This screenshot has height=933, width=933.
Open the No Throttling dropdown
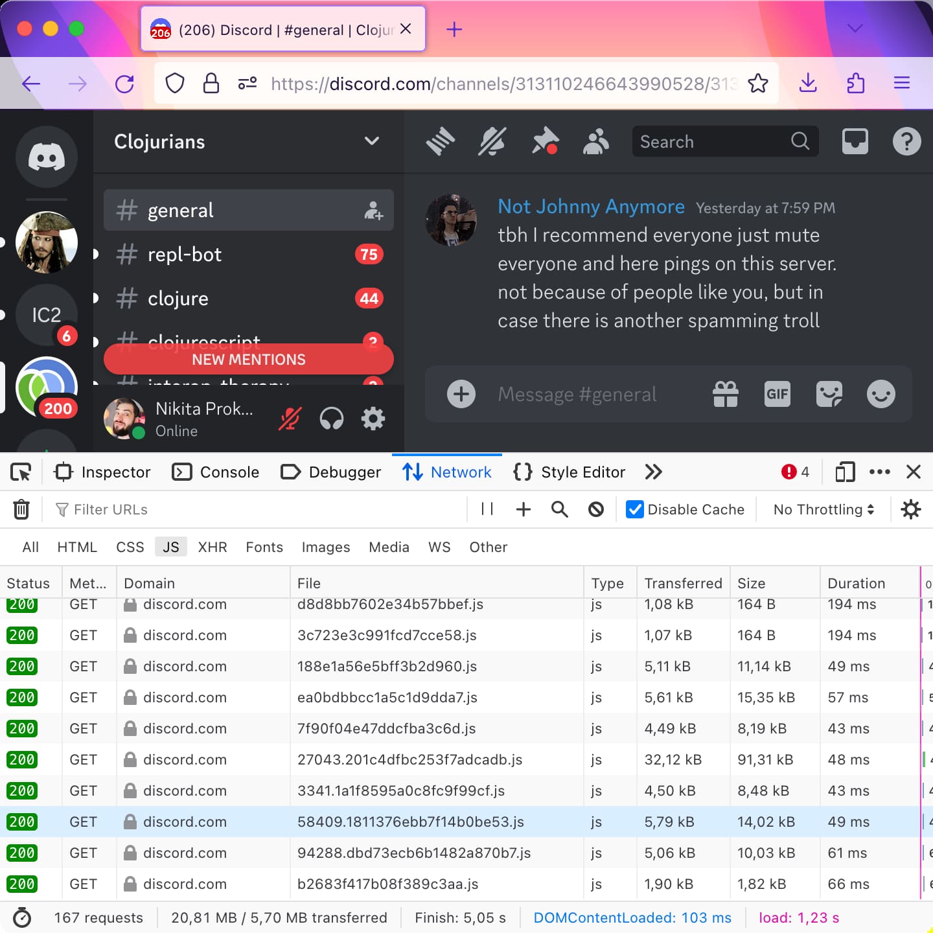[x=822, y=509]
